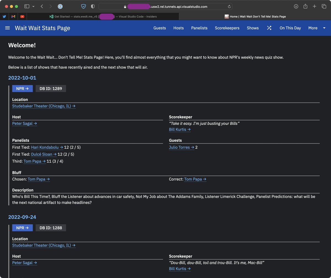The width and height of the screenshot is (331, 278).
Task: Click the NPR button for show 1288
Action: (x=22, y=228)
